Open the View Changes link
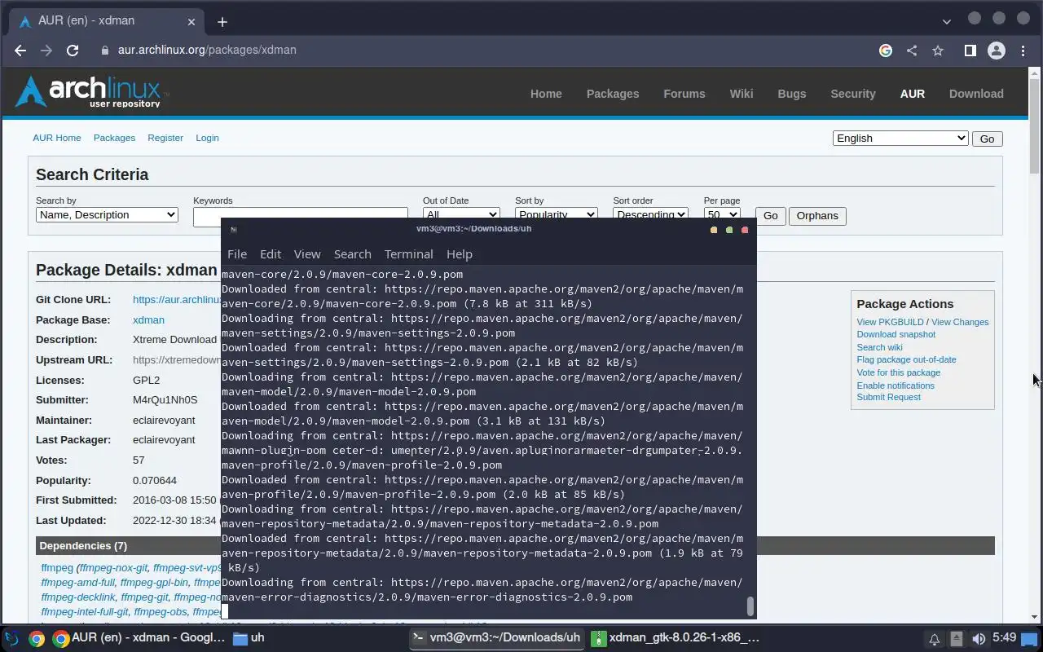 pyautogui.click(x=960, y=322)
